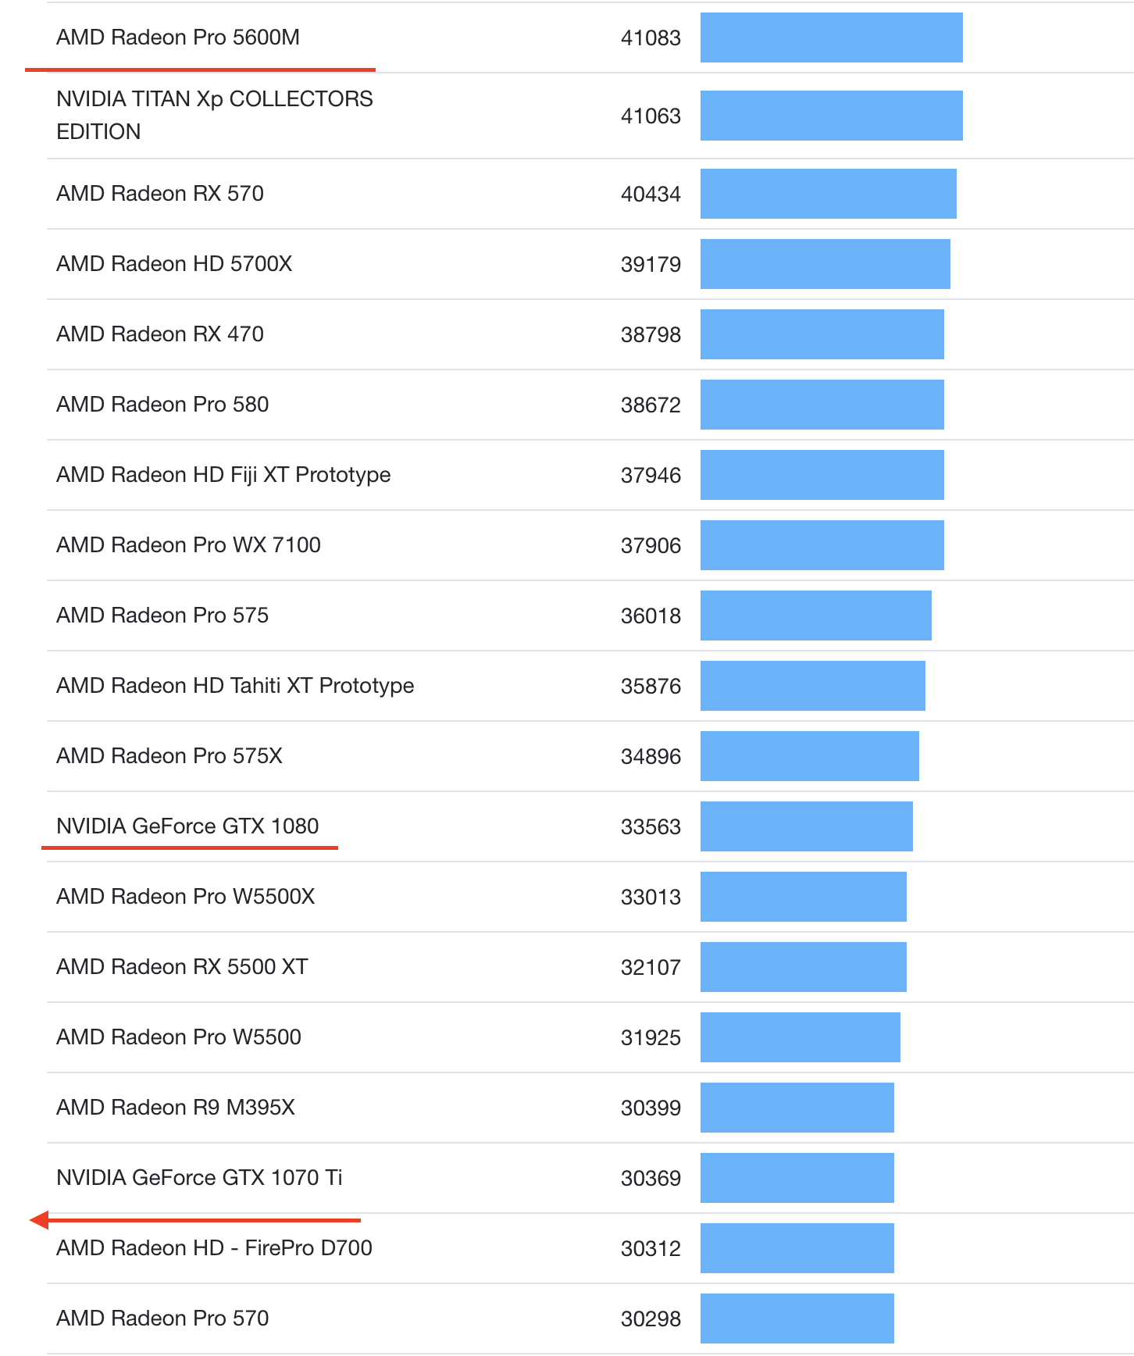Click the score value 38798
This screenshot has height=1356, width=1134.
651,335
